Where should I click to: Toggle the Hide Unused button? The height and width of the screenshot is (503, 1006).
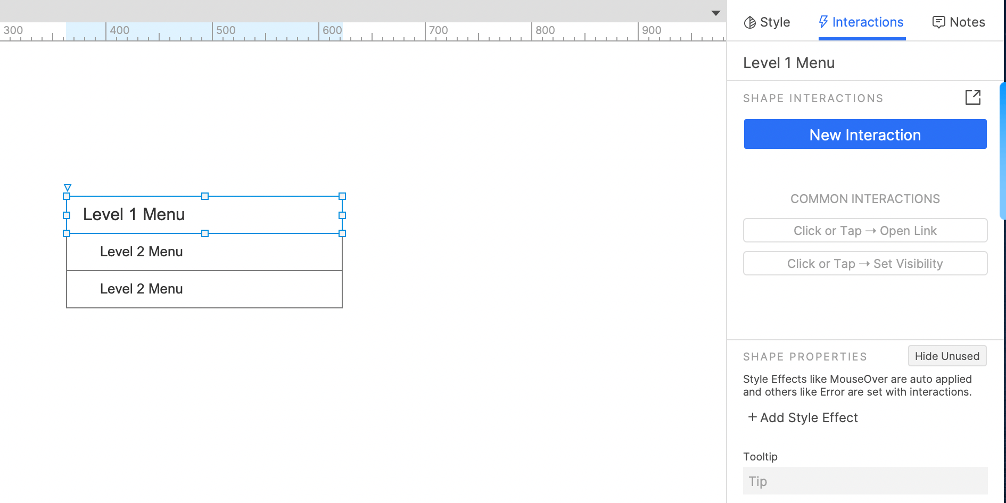(x=947, y=356)
